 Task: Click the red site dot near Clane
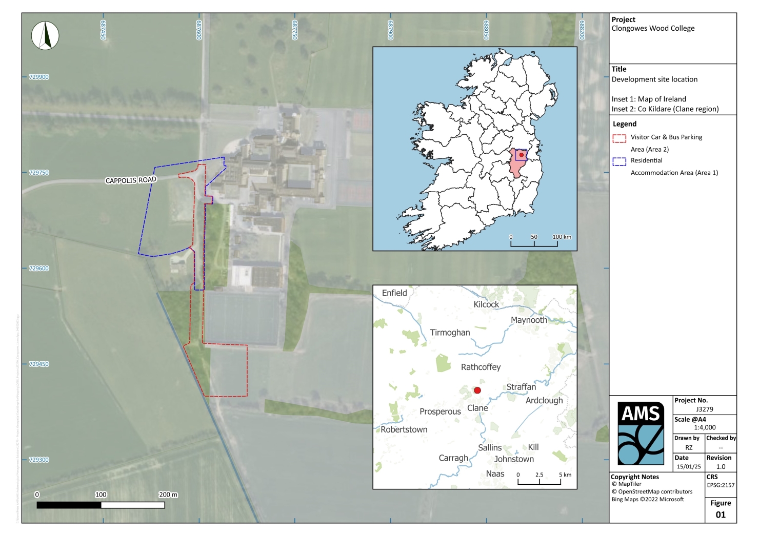coord(477,390)
